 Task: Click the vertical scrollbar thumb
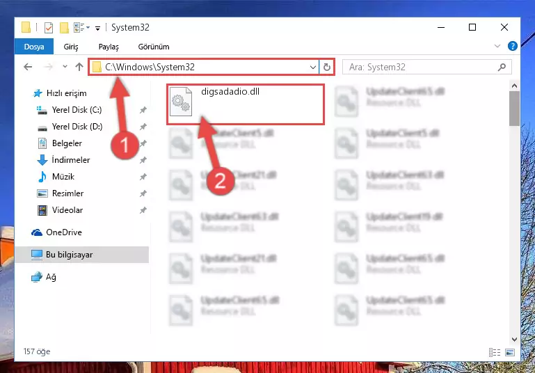tap(514, 109)
